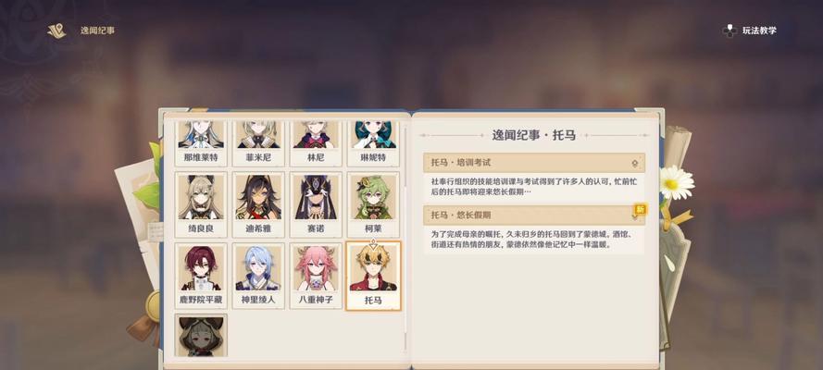Select 托马 character portrait

[x=373, y=276]
